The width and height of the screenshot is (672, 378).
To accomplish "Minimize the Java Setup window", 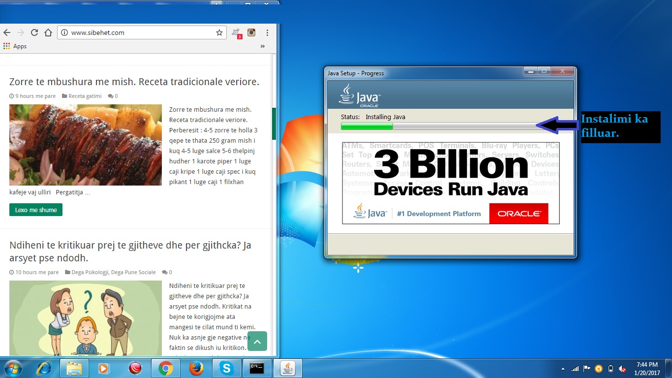I will [x=530, y=71].
